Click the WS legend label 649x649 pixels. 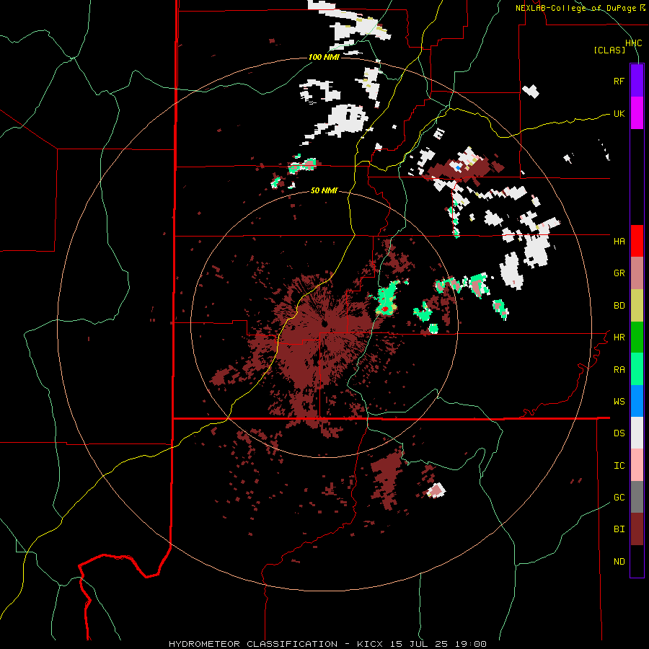[619, 402]
